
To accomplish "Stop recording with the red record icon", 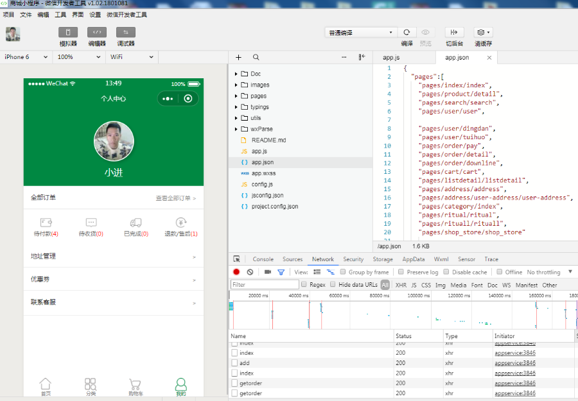I will [236, 271].
